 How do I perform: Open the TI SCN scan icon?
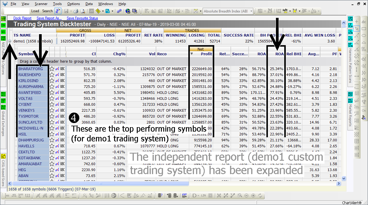pos(350,32)
